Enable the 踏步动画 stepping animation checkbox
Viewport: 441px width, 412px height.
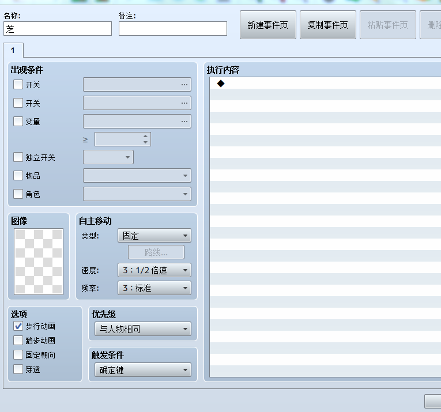point(18,341)
